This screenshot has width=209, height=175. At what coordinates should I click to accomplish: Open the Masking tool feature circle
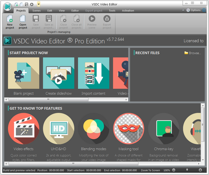(129, 129)
